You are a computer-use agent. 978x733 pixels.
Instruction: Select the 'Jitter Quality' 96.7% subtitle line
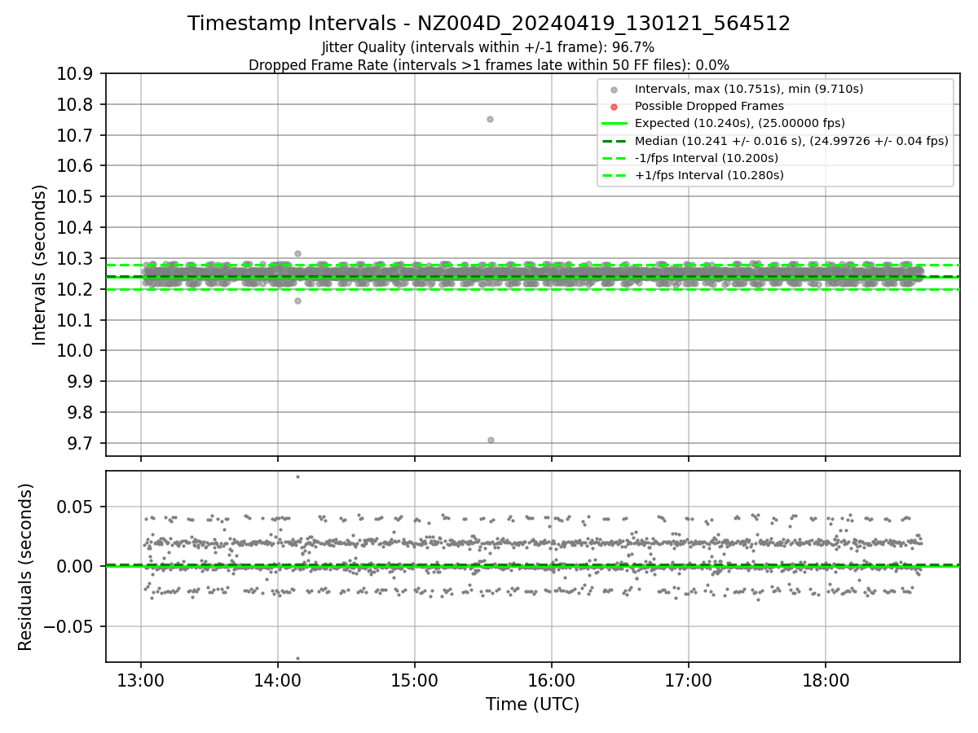pos(488,47)
